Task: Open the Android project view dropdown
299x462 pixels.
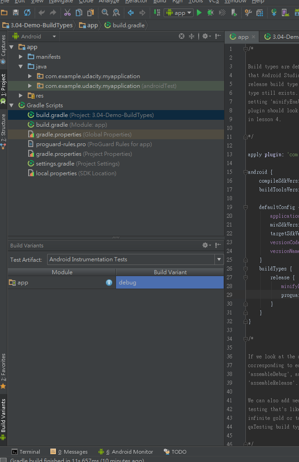Action: point(34,36)
